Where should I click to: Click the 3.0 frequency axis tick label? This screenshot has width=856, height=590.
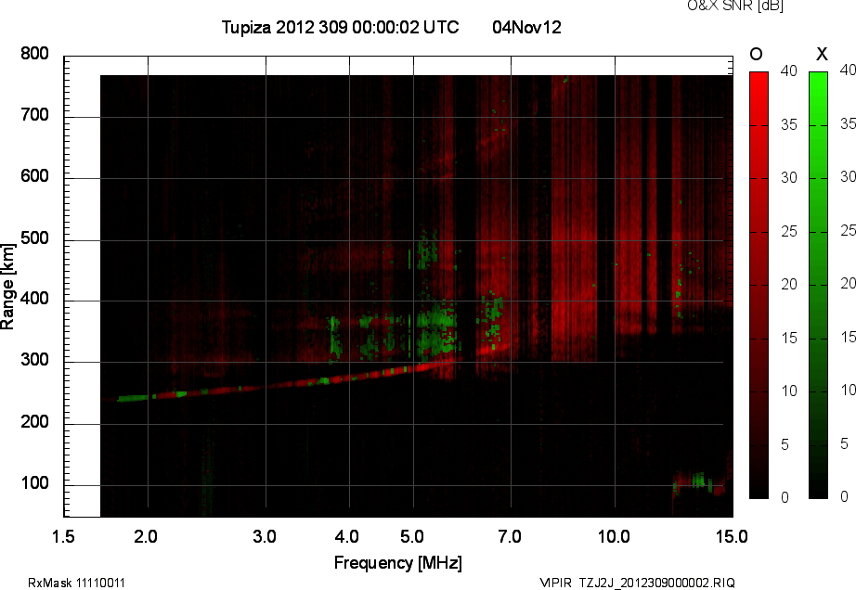tap(265, 536)
